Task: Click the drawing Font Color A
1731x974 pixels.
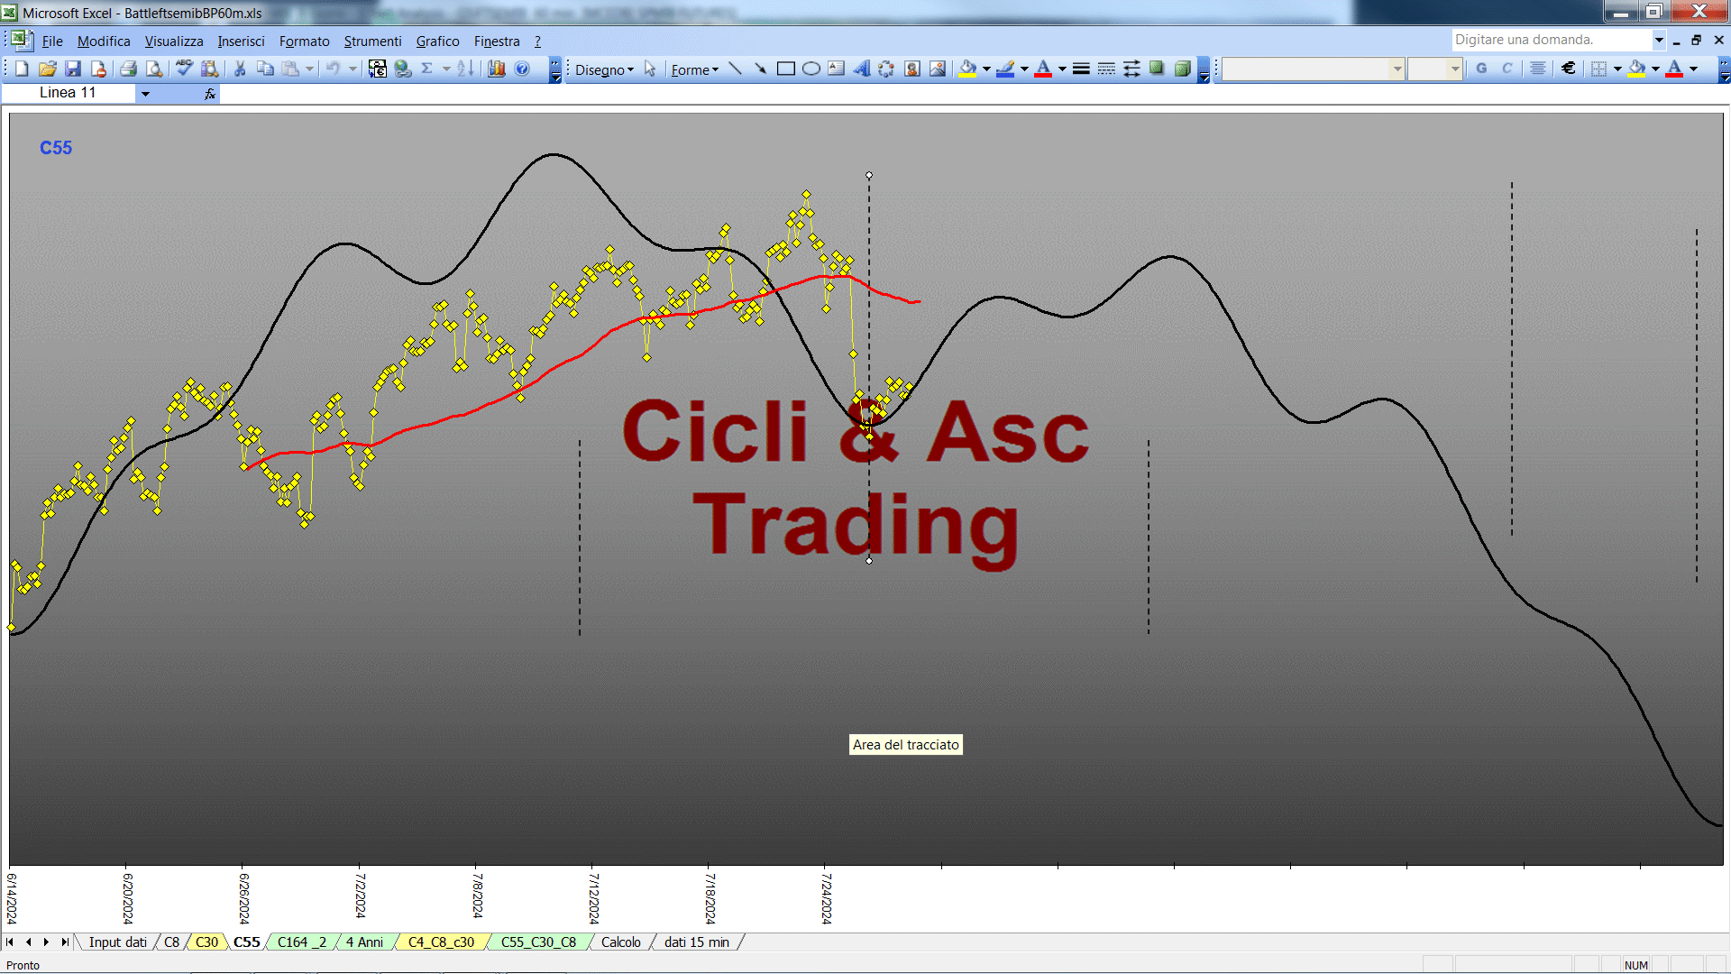Action: click(x=1043, y=69)
